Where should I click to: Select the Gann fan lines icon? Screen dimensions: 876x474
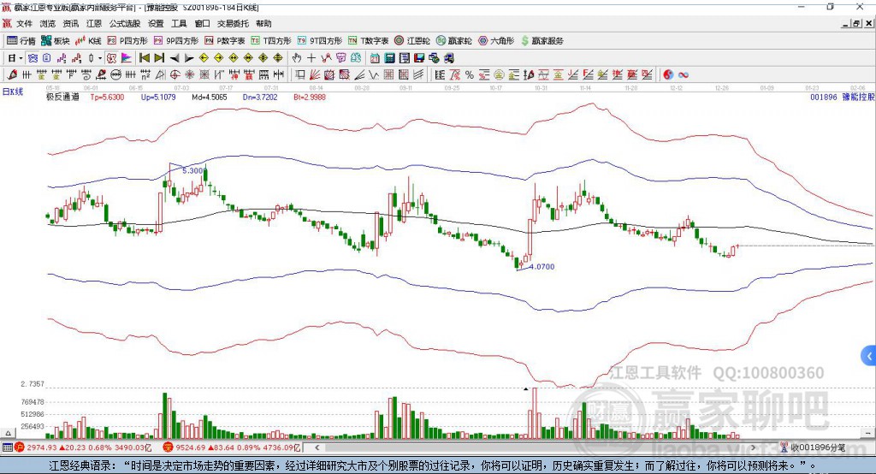(x=315, y=75)
